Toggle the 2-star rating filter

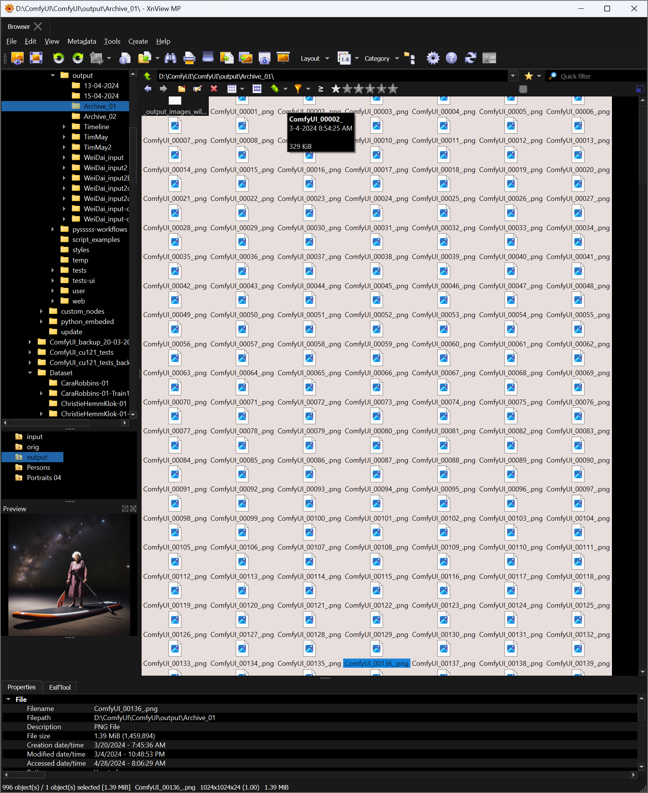coord(358,89)
